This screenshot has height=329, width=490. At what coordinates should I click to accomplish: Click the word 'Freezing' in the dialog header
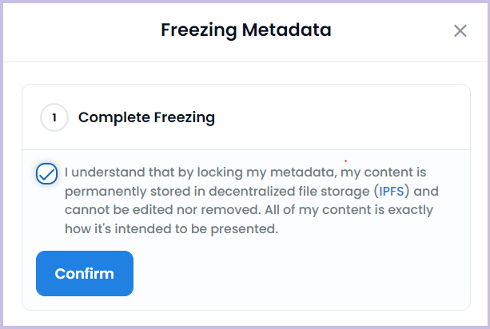coord(199,30)
